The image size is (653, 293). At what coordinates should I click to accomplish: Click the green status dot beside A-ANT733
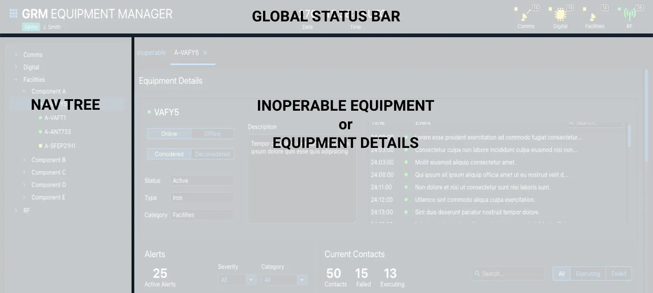(40, 132)
